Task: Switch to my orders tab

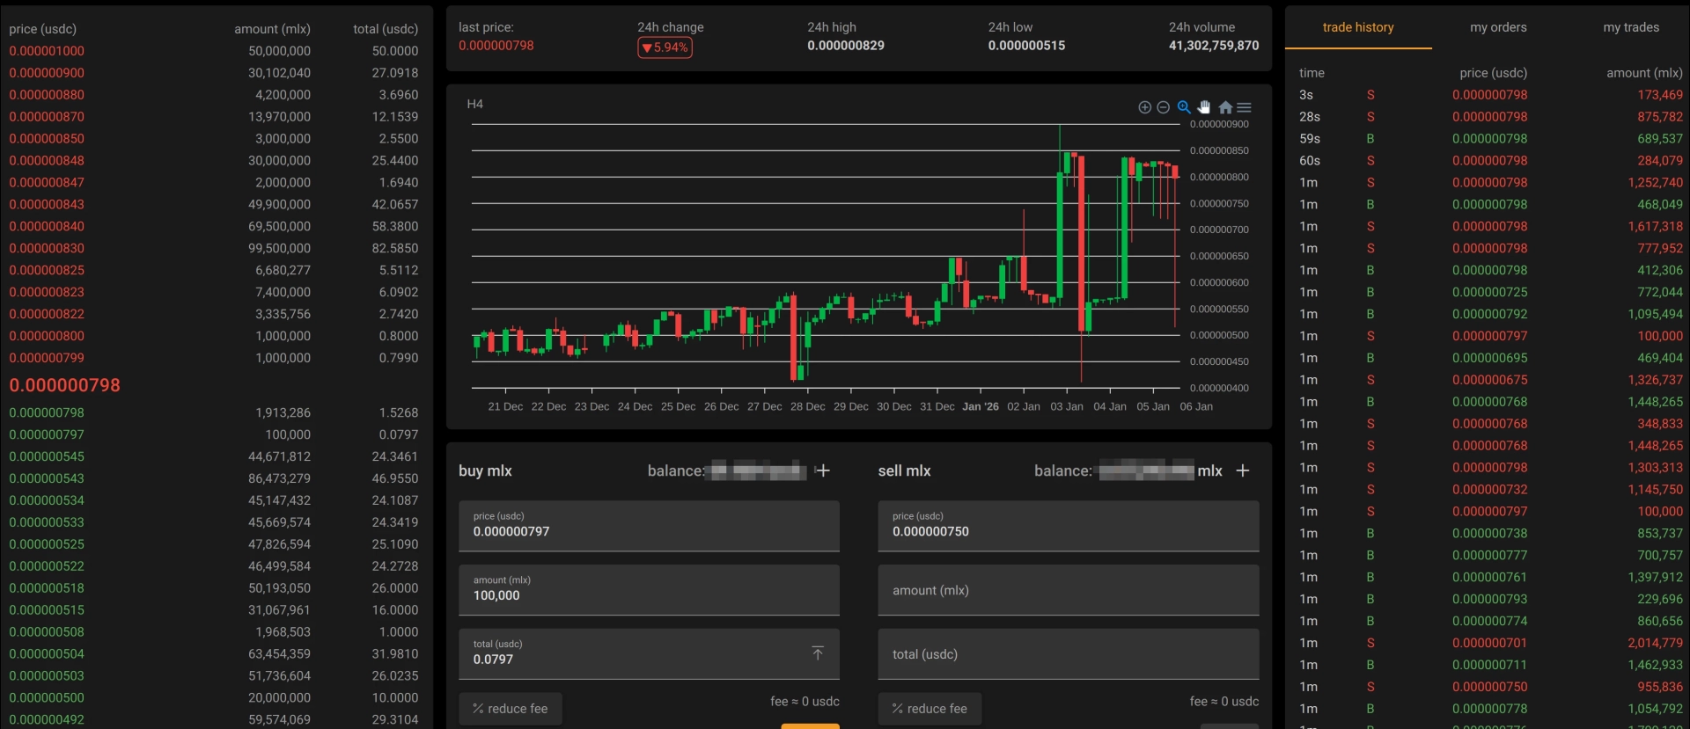Action: (x=1498, y=27)
